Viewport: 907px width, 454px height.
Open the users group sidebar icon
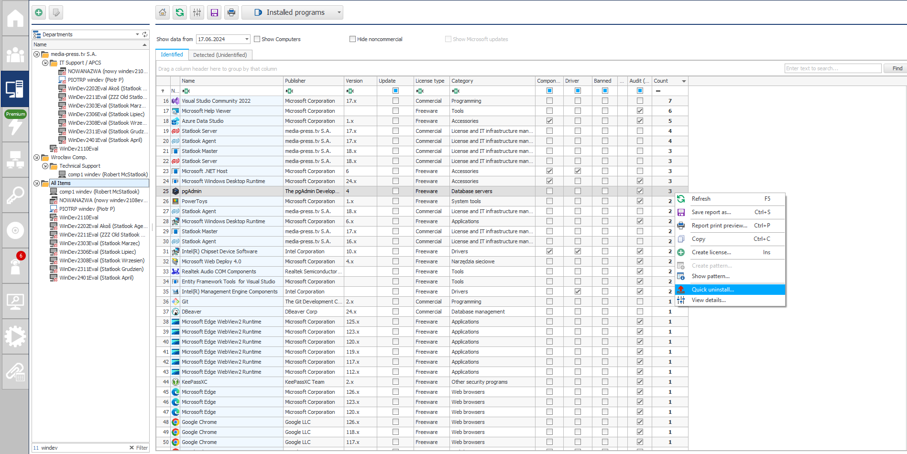pyautogui.click(x=15, y=54)
